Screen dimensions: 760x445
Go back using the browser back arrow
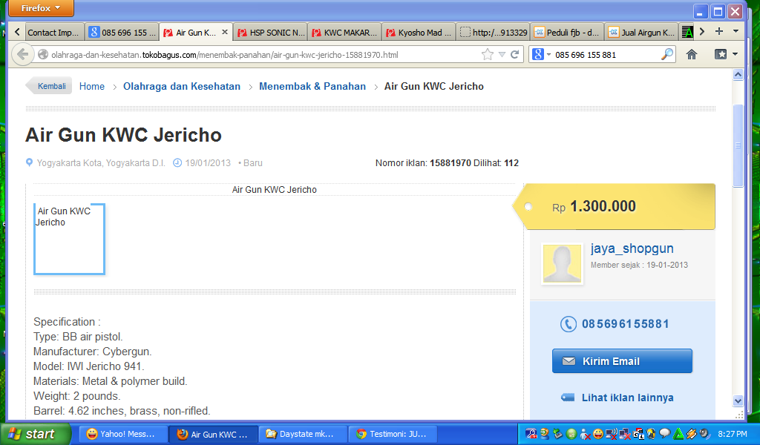22,54
